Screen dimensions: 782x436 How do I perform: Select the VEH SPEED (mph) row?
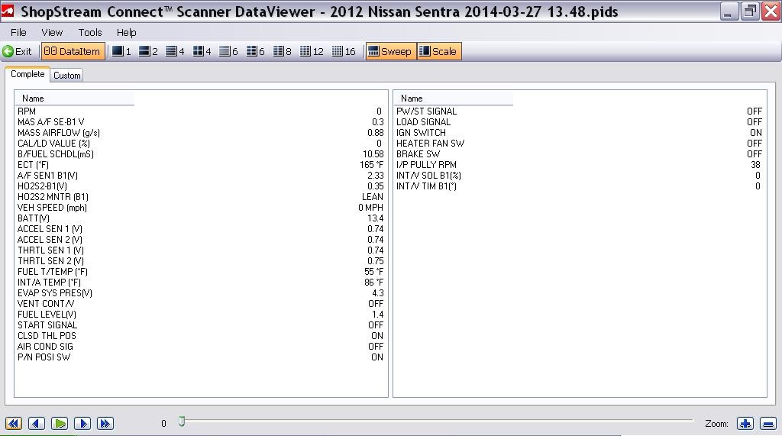coord(201,208)
